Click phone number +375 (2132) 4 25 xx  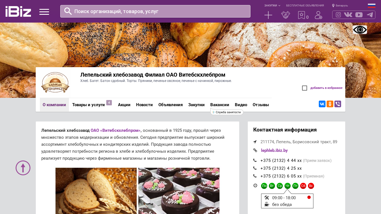[281, 168]
